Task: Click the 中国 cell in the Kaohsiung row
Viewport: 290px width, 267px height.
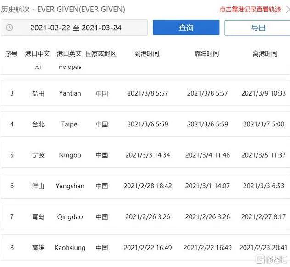Action: 102,248
